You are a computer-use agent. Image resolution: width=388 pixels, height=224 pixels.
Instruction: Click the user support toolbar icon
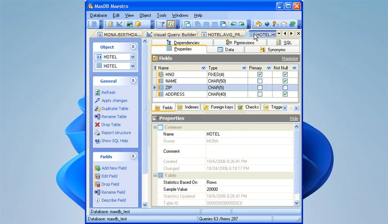click(275, 24)
